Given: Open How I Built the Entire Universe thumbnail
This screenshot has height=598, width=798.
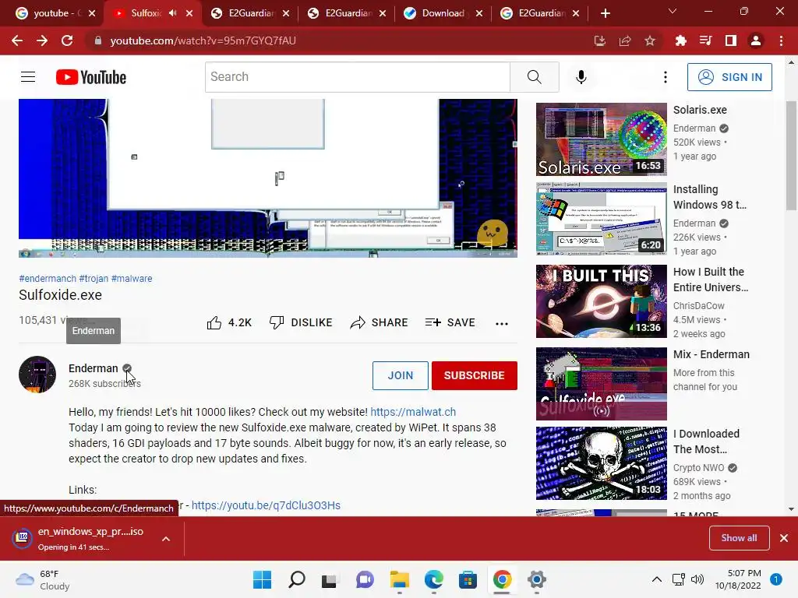Looking at the screenshot, I should [x=601, y=301].
